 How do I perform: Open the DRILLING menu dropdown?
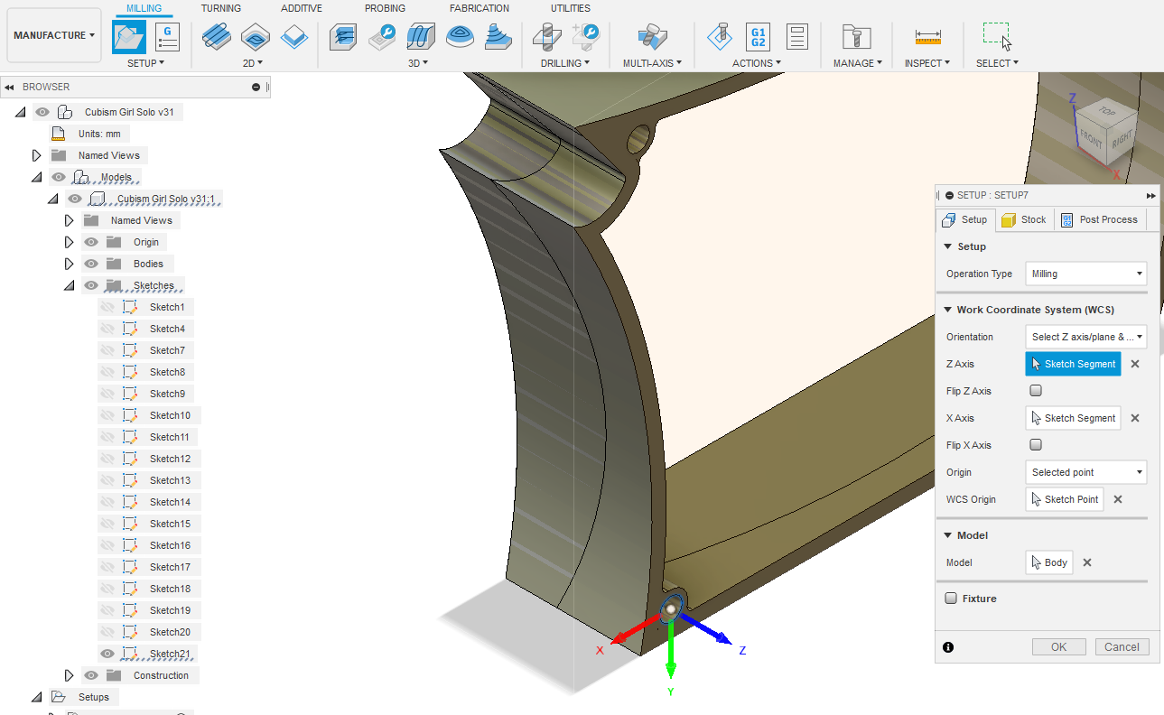[x=565, y=63]
